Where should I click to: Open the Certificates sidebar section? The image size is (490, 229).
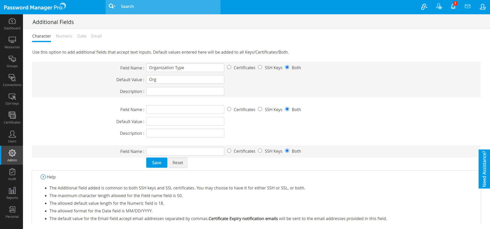tap(12, 118)
